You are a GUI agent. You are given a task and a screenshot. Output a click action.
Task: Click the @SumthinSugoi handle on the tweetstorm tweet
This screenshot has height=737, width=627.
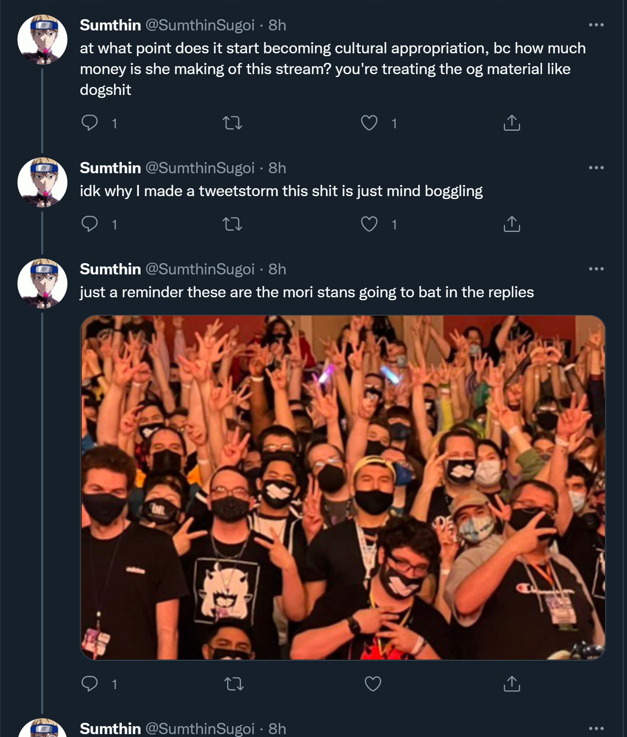coord(200,168)
